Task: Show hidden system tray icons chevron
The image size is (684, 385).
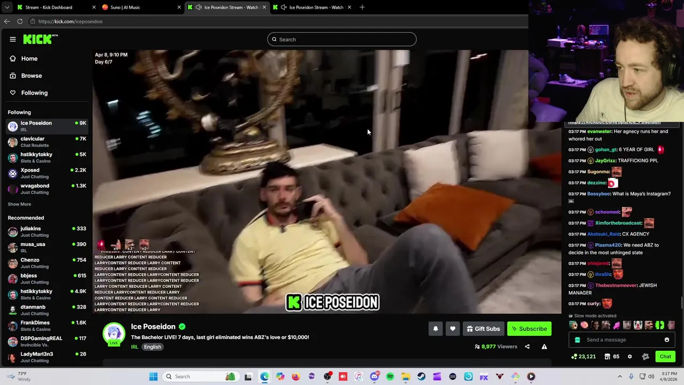Action: (x=620, y=376)
